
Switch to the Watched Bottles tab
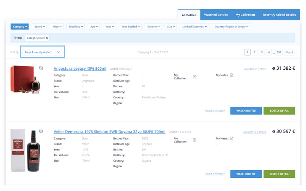tap(216, 15)
